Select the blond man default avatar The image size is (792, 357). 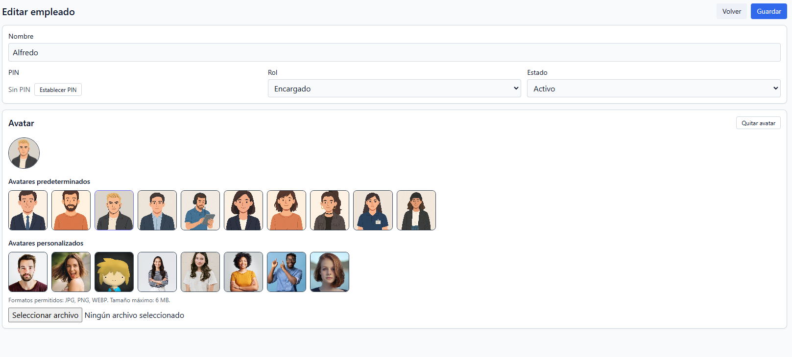[114, 210]
